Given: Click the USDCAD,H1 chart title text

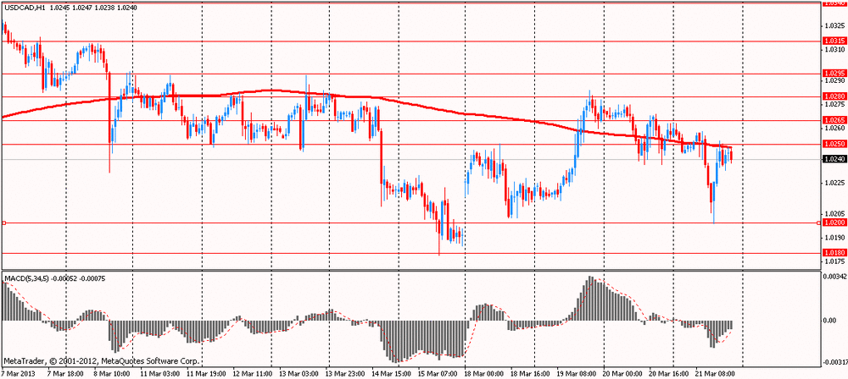Looking at the screenshot, I should coord(24,8).
